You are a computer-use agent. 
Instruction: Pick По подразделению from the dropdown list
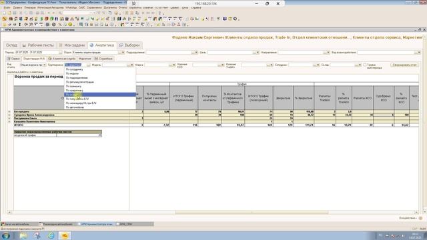100,78
